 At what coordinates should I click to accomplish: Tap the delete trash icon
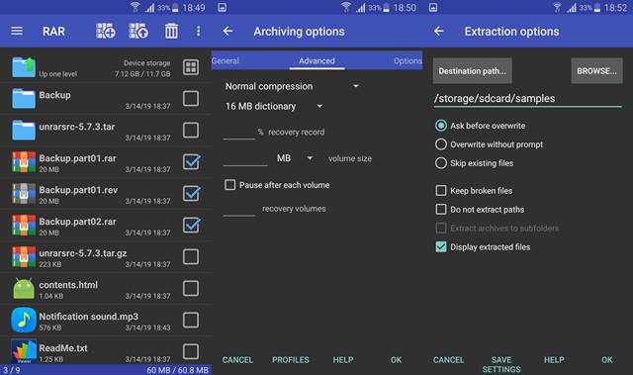(171, 31)
